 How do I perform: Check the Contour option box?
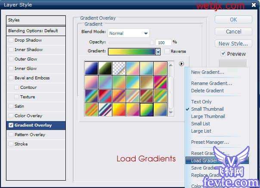[x=17, y=87]
